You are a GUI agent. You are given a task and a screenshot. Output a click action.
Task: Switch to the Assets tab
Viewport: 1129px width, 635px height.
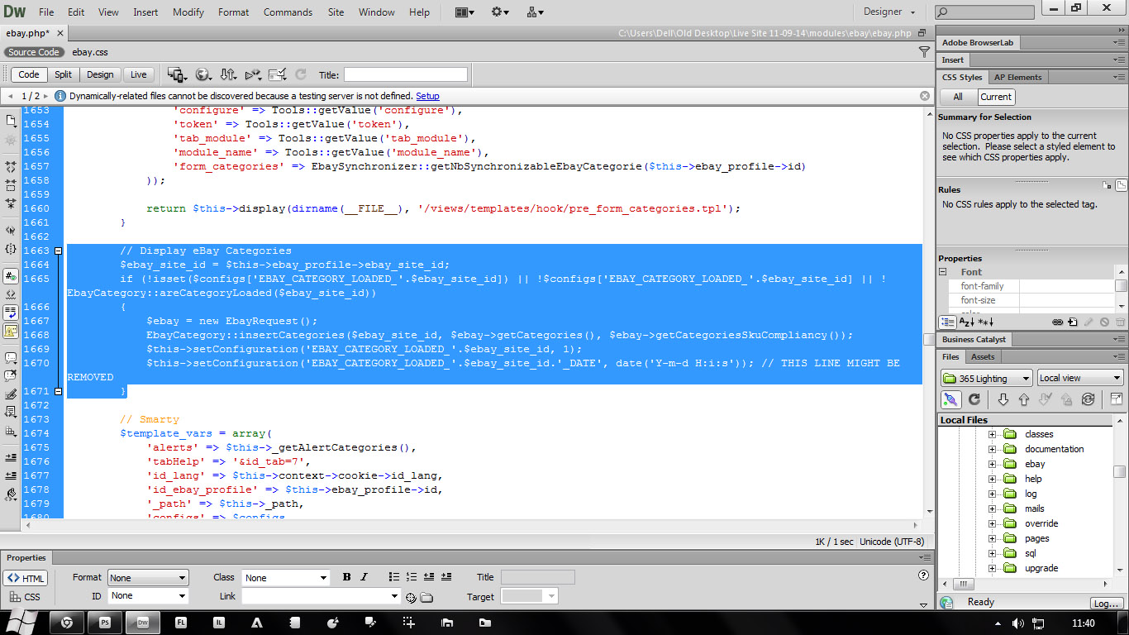point(983,356)
